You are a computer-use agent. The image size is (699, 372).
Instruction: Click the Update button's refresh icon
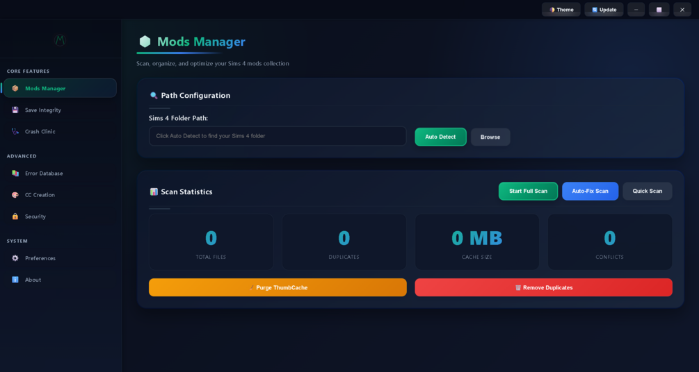pyautogui.click(x=595, y=10)
